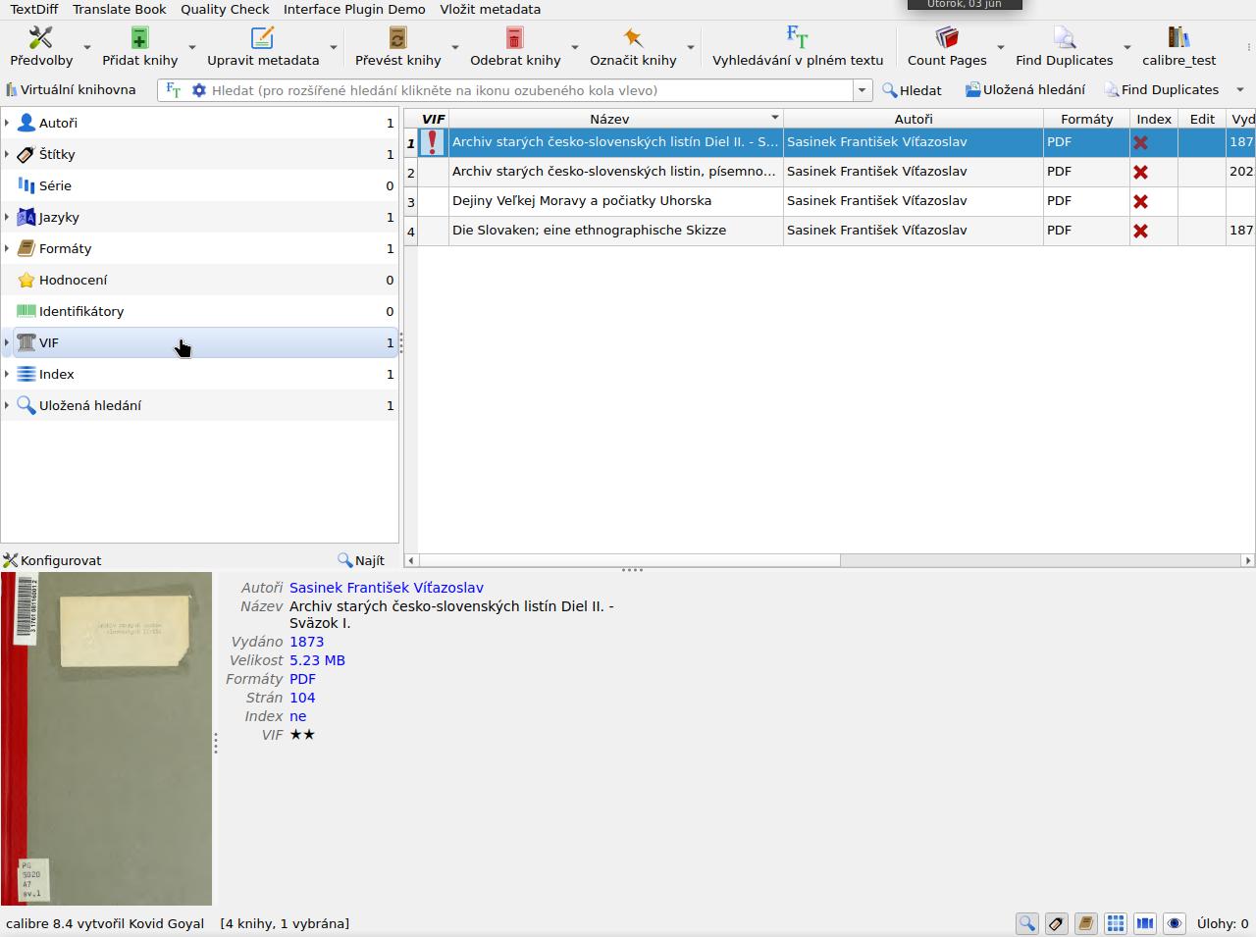This screenshot has width=1256, height=937.
Task: Open the Quality Check menu
Action: click(225, 9)
